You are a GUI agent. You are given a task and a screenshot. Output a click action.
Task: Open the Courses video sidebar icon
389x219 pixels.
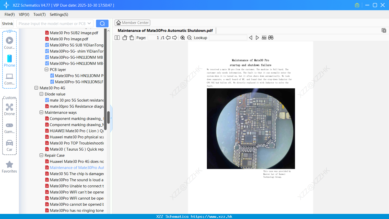coord(9,40)
